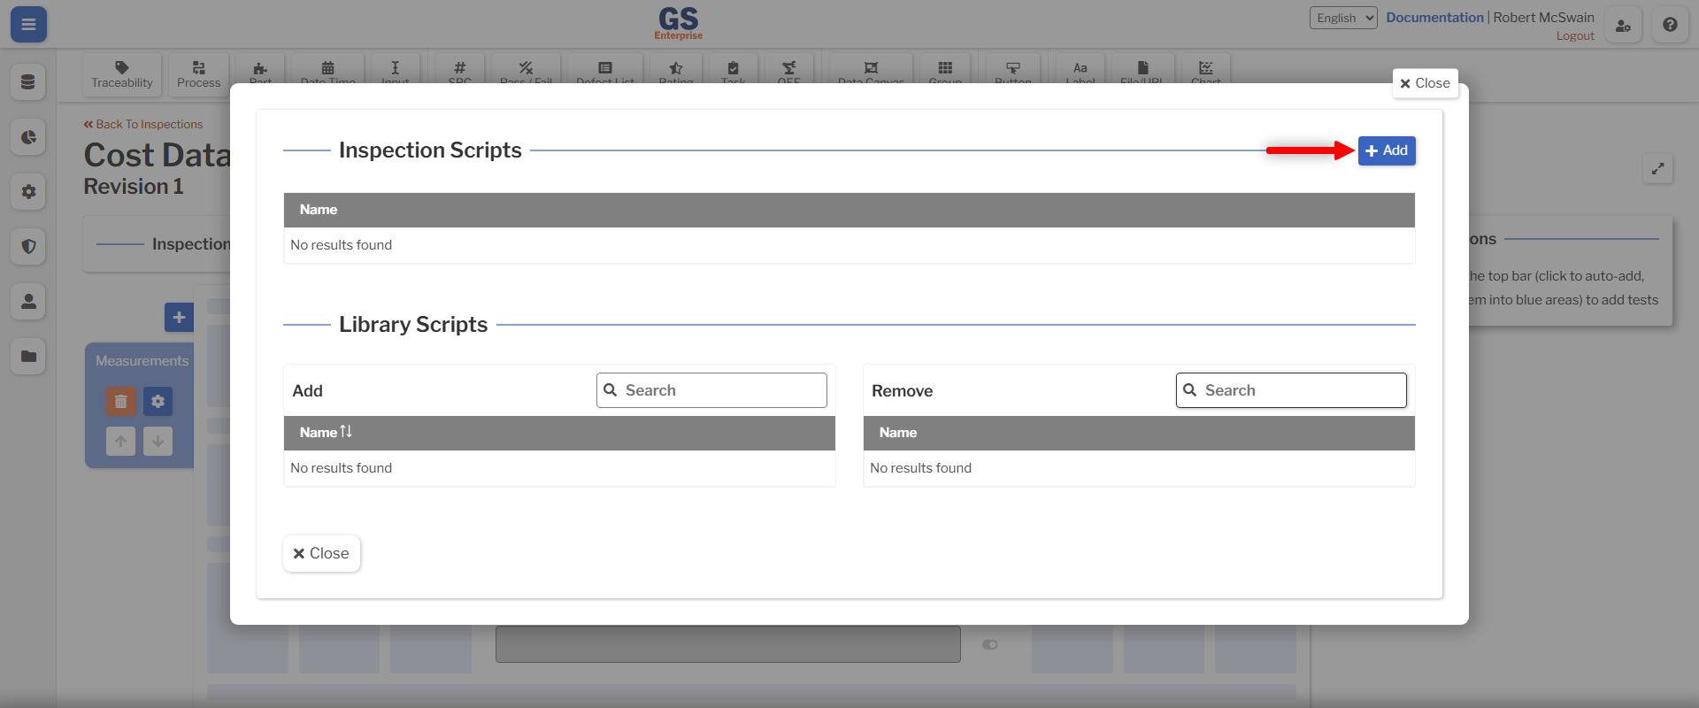The width and height of the screenshot is (1699, 708).
Task: Move the Measurements group up
Action: [x=121, y=441]
